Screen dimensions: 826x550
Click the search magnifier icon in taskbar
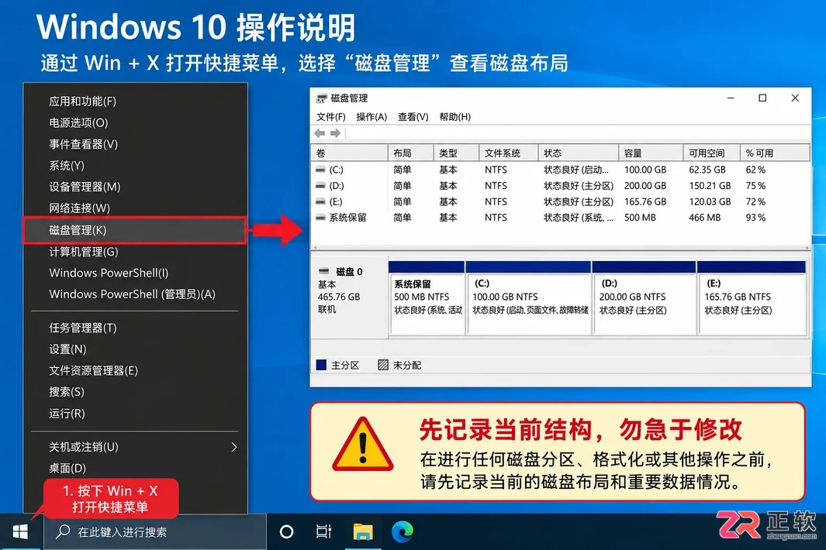(x=63, y=531)
